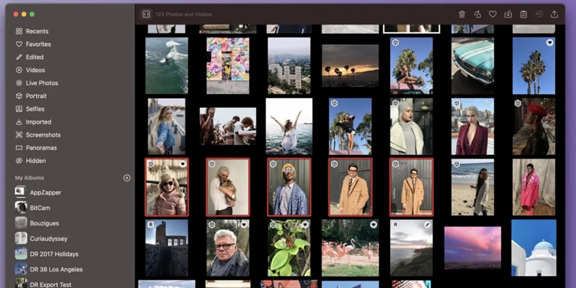Click the revert clock-arrow toolbar icon
576x288 pixels.
pyautogui.click(x=539, y=14)
